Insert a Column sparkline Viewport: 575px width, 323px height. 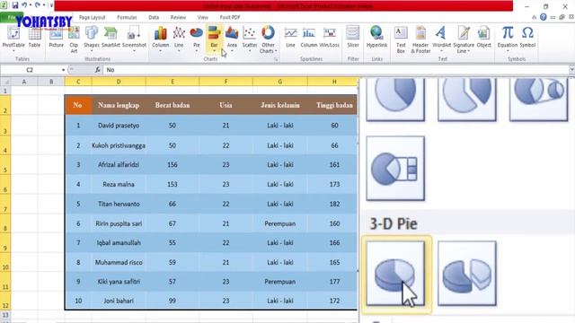(x=309, y=38)
